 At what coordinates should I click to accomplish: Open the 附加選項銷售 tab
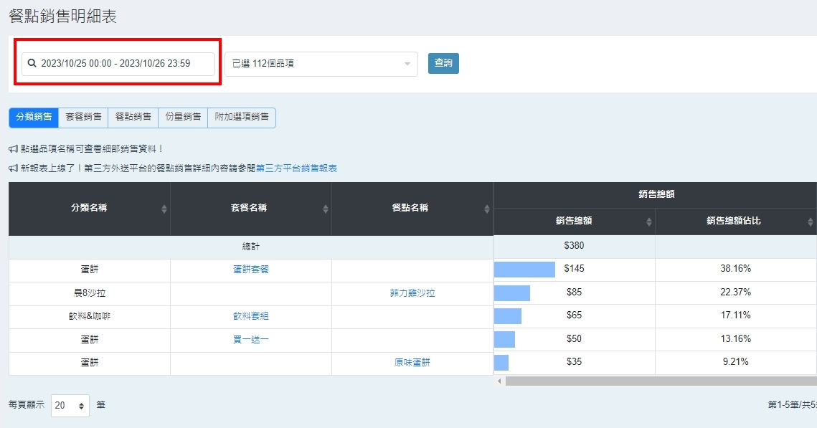click(241, 117)
